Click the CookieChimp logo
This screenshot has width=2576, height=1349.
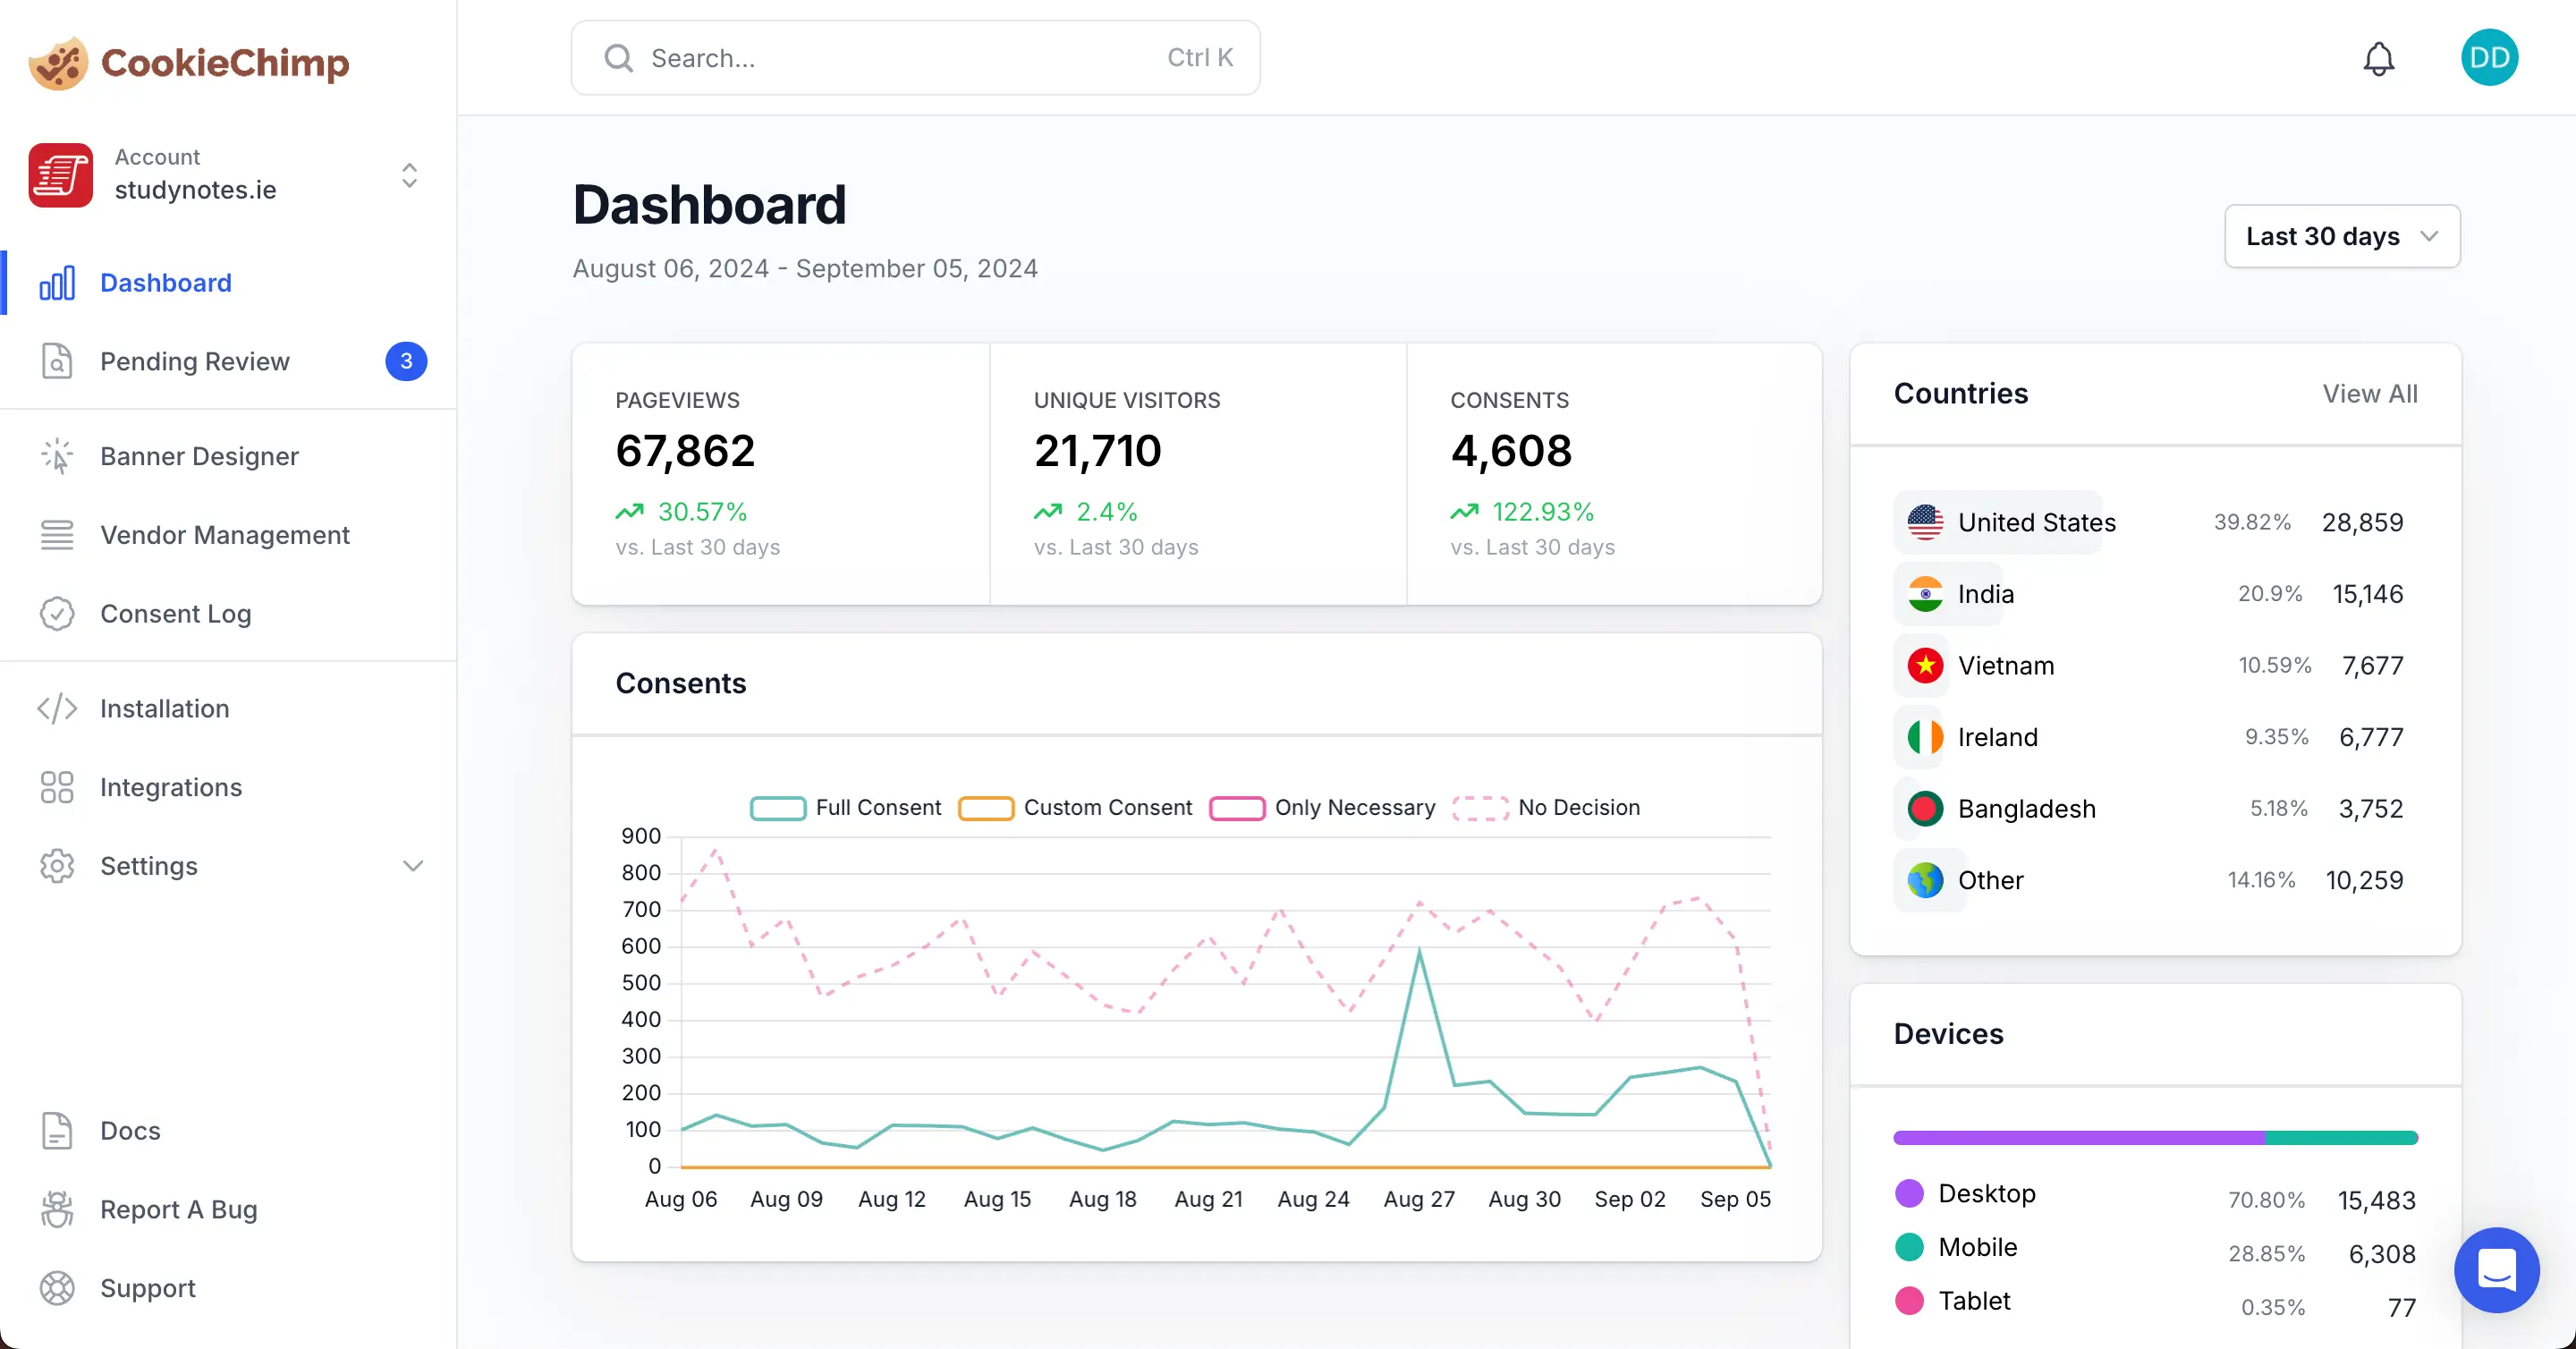[188, 62]
